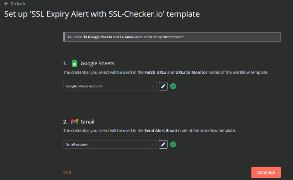The height and width of the screenshot is (180, 293).
Task: Click the Skip link
Action: click(67, 172)
